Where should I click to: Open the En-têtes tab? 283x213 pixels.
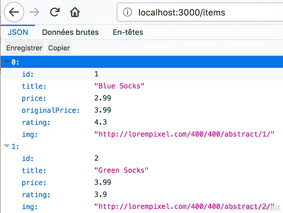128,32
